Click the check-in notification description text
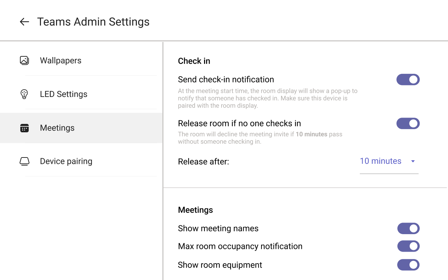Viewport: 448px width, 280px height. (x=268, y=98)
